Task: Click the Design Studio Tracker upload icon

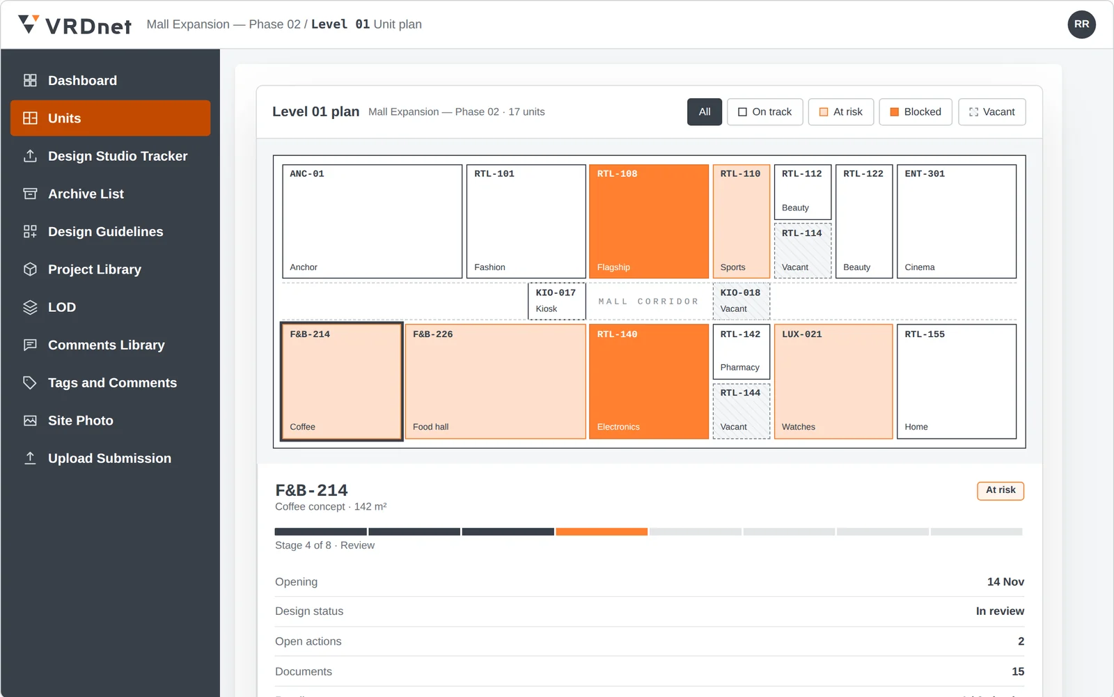Action: pos(30,156)
